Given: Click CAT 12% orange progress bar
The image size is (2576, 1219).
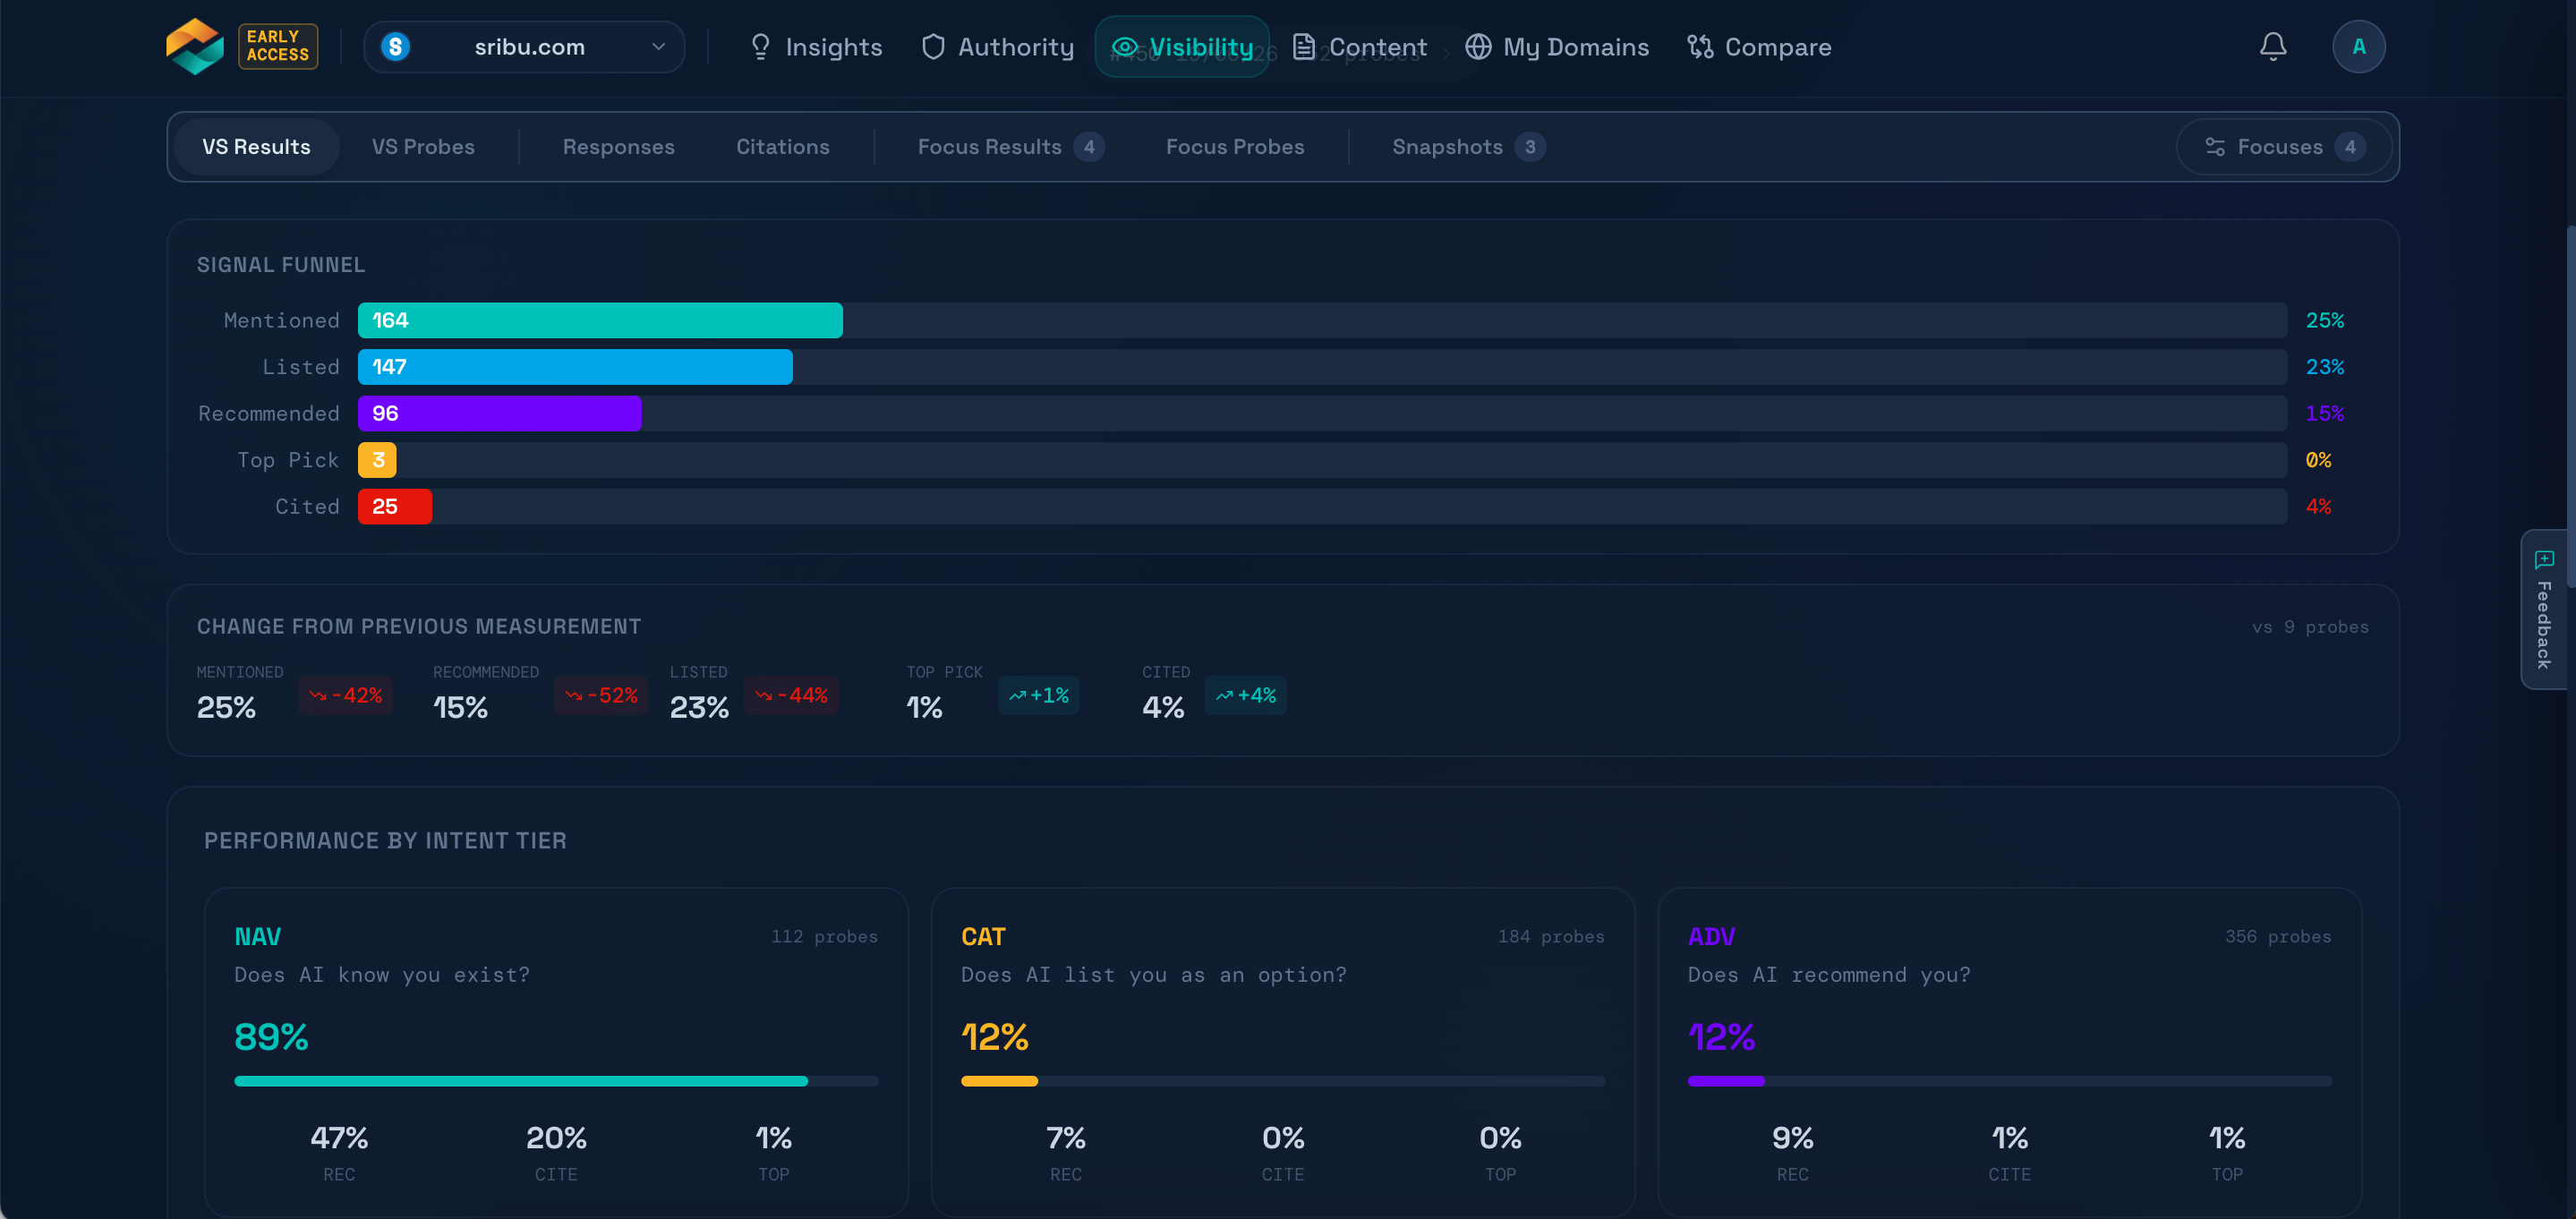Looking at the screenshot, I should (x=1283, y=1081).
